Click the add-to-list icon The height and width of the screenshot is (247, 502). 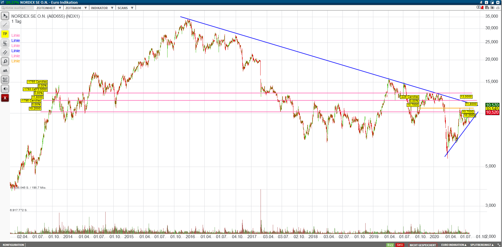(487, 8)
